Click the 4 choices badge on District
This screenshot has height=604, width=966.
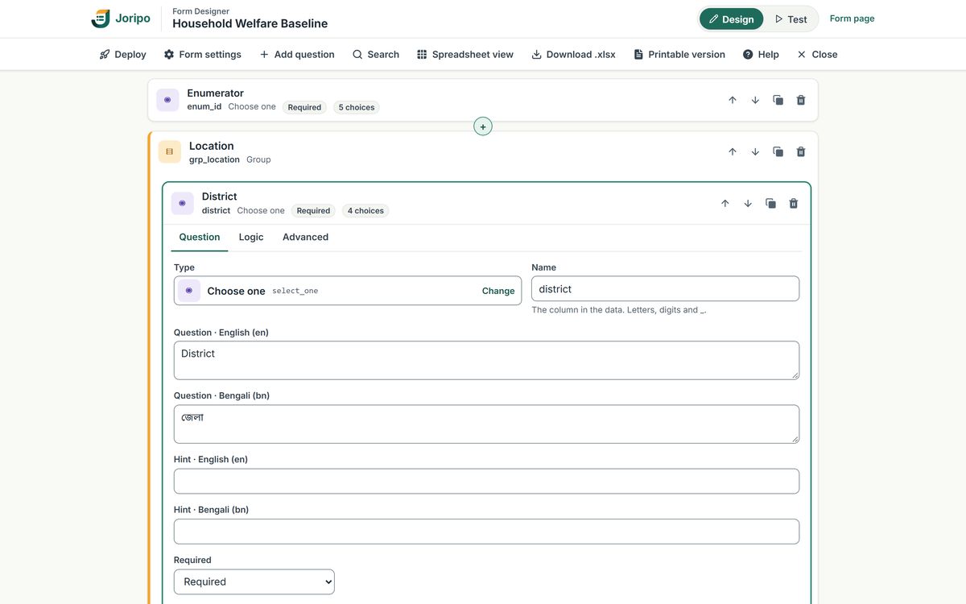[x=365, y=211]
